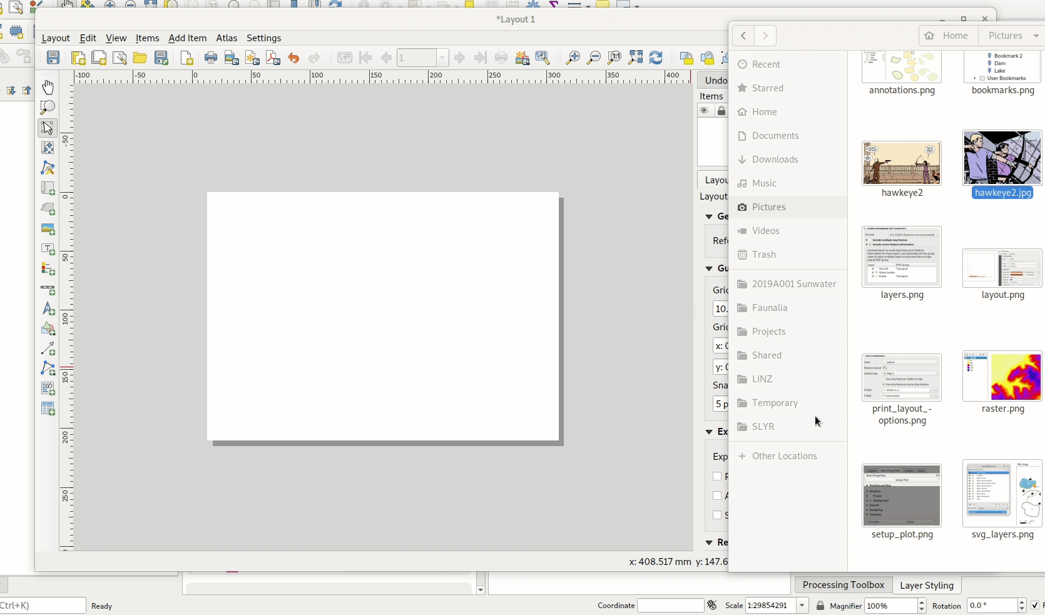Toggle the first export settings checkbox
Screen dimensions: 1045x615
717,476
